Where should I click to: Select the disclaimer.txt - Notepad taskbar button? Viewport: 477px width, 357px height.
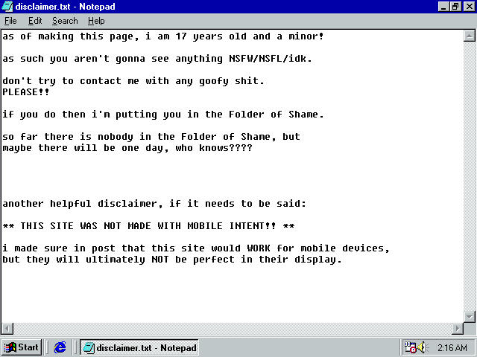tap(139, 347)
